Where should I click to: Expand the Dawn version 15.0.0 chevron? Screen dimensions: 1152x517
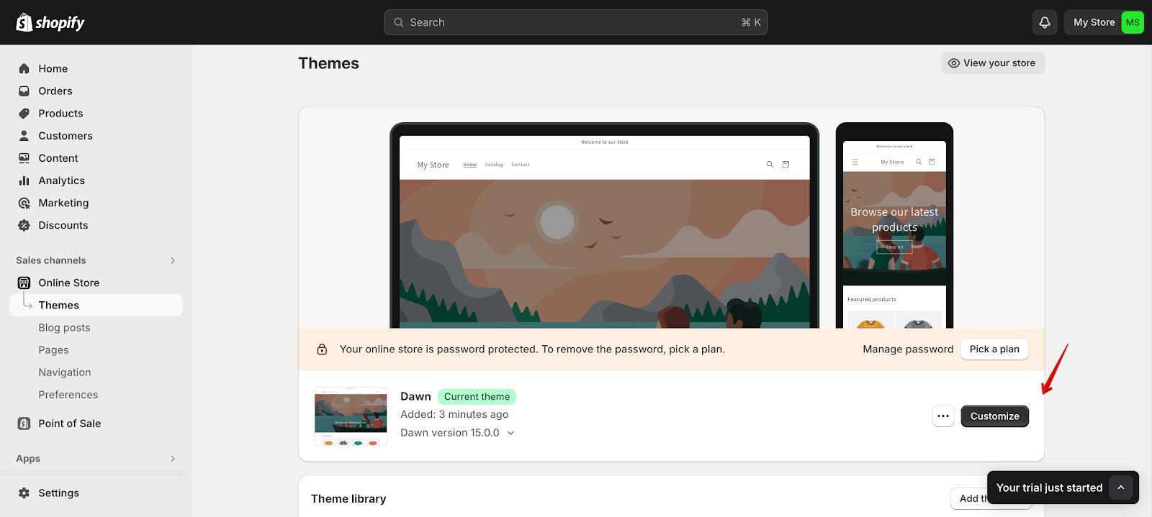[x=511, y=433]
